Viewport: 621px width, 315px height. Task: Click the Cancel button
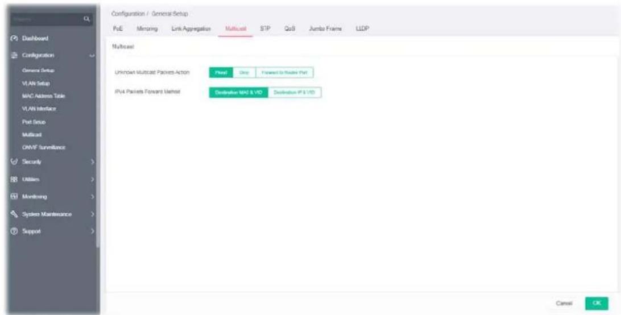tap(564, 303)
